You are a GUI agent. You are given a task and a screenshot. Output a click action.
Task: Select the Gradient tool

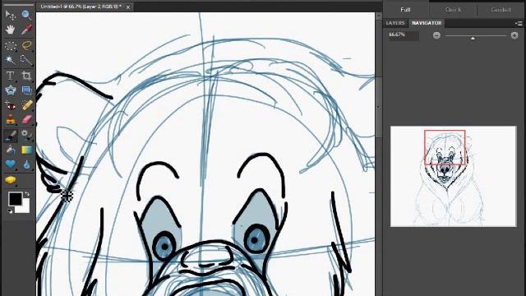point(26,150)
